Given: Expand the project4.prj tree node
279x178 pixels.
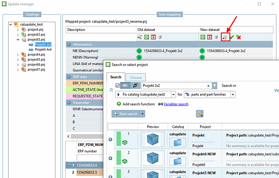Looking at the screenshot, I should [x=18, y=55].
